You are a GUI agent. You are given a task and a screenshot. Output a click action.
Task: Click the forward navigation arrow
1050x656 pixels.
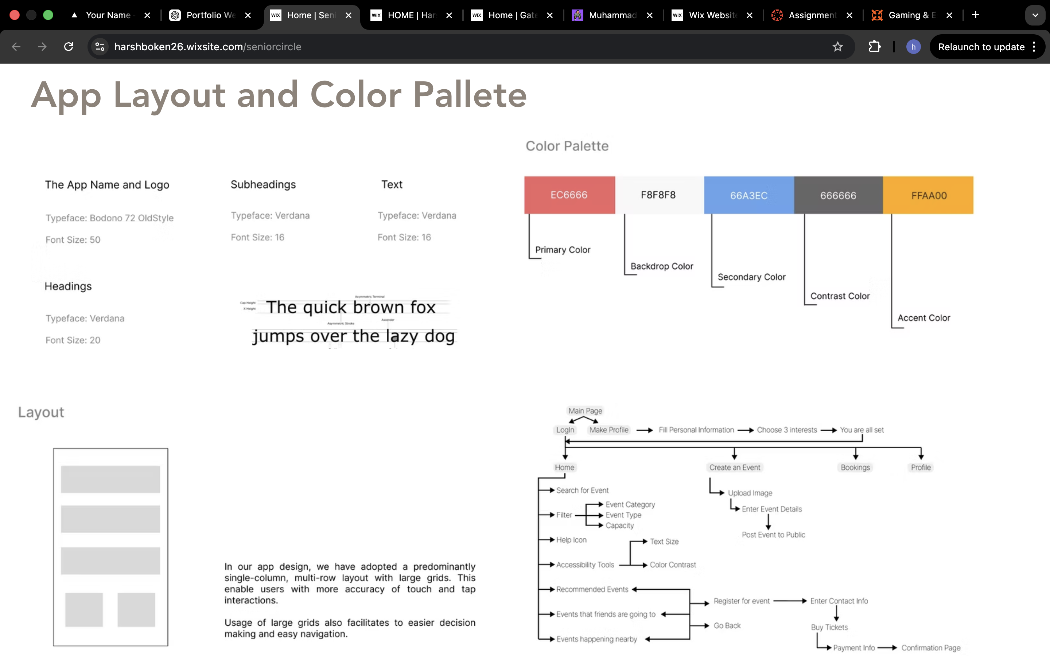42,46
